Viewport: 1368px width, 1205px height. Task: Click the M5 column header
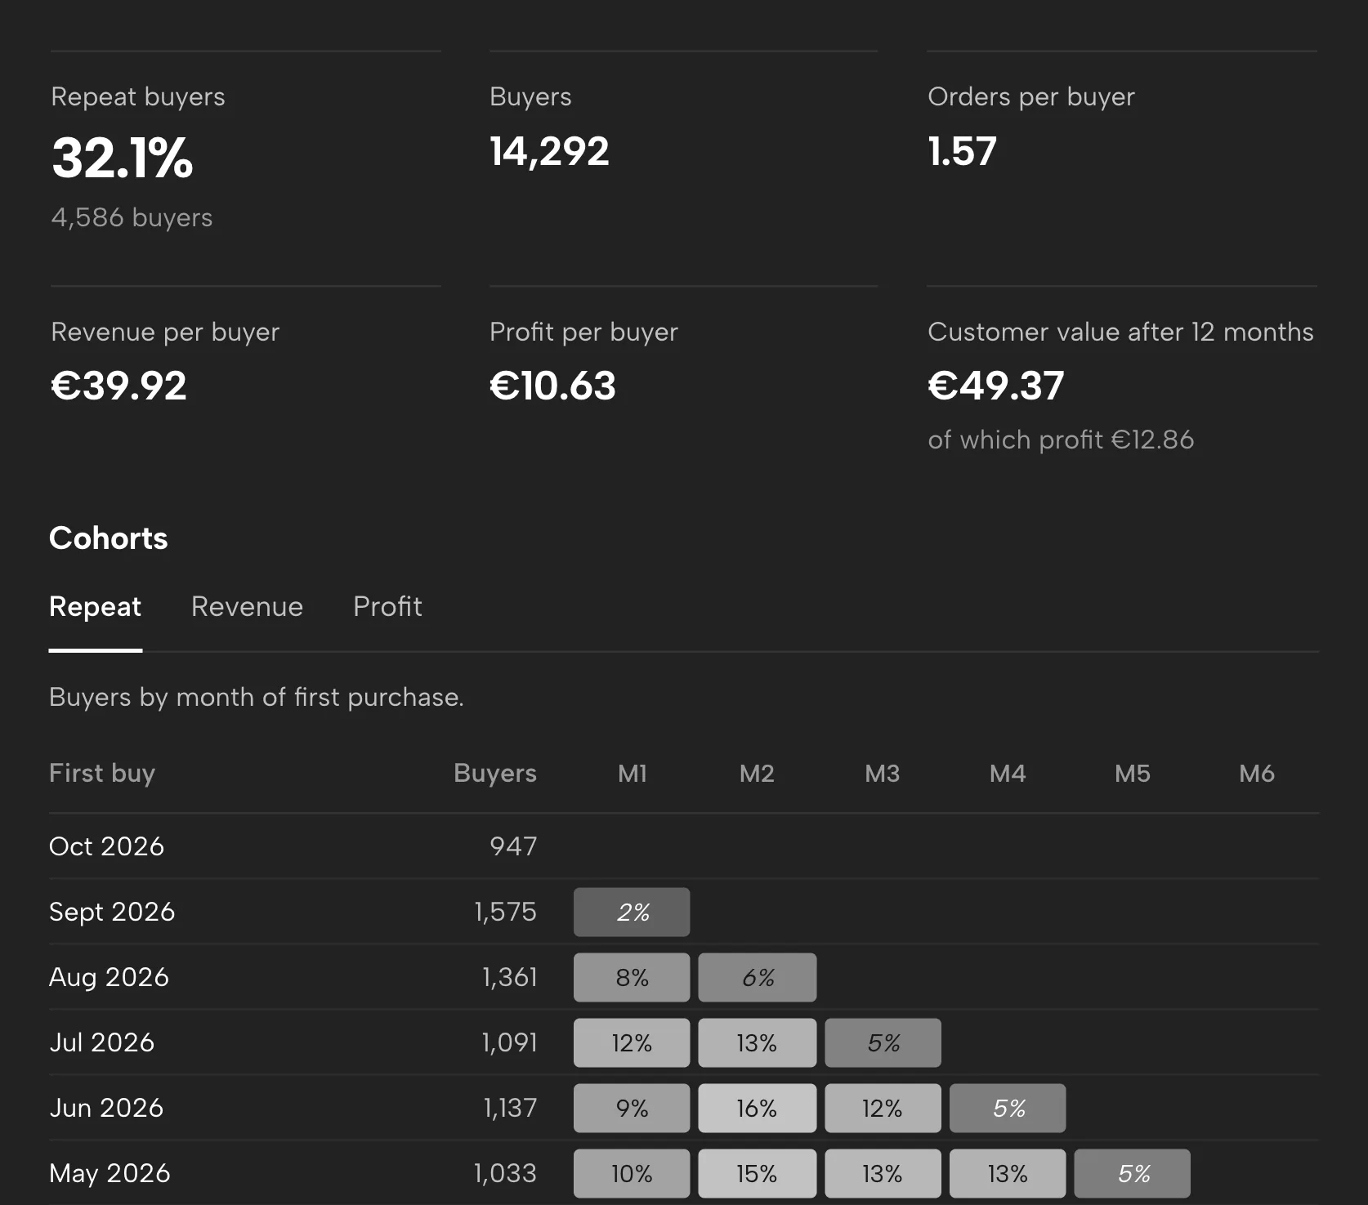click(x=1133, y=773)
